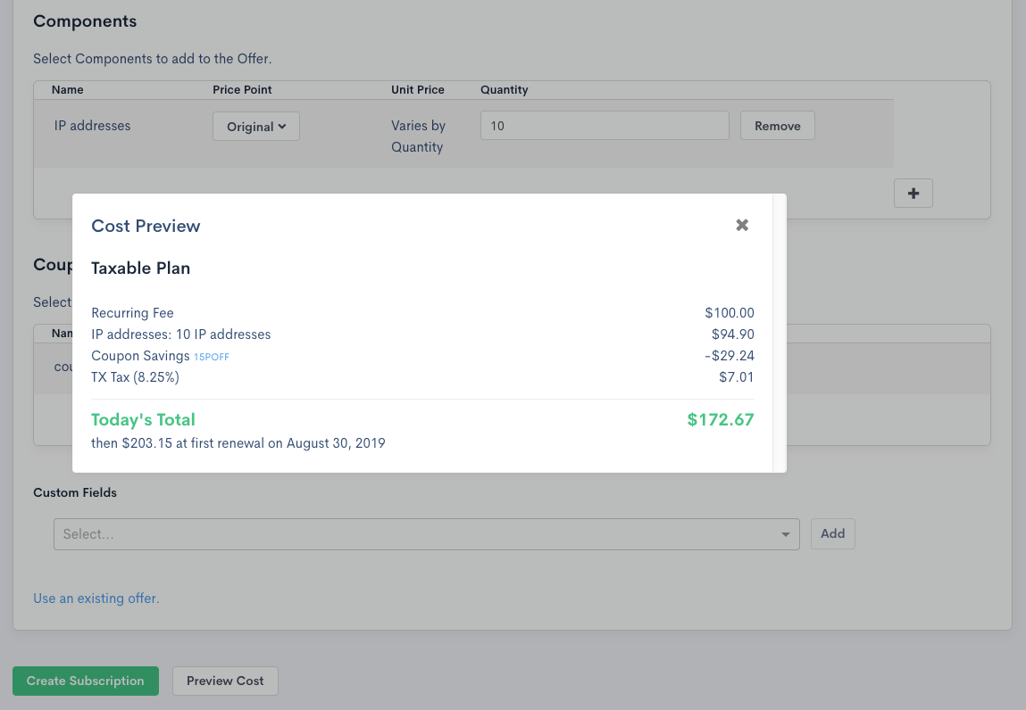
Task: Click the Taxable Plan heading
Action: (141, 268)
